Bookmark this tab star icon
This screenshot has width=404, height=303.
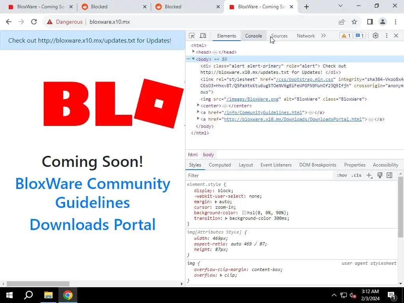point(354,22)
